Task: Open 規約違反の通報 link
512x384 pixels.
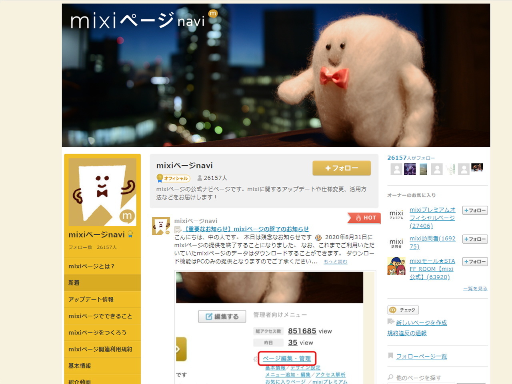Action: 407,333
